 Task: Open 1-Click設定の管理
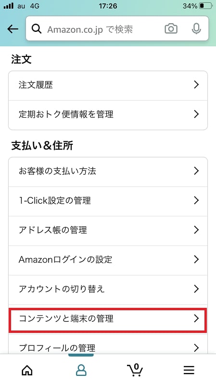[x=108, y=201]
